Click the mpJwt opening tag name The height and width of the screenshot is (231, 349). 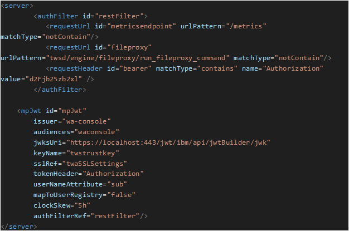point(30,111)
